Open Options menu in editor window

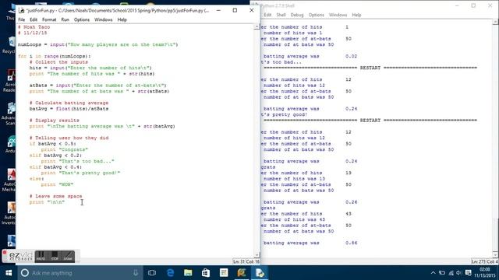[x=82, y=19]
